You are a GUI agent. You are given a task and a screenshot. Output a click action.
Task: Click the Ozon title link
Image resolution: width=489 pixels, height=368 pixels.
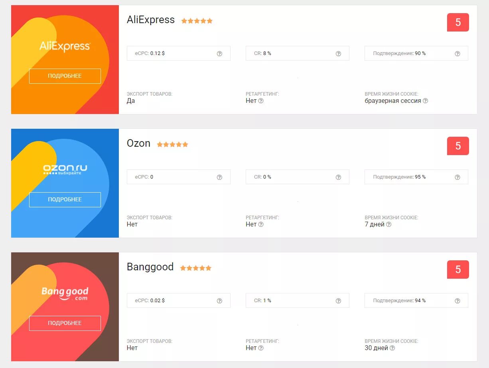pos(139,144)
